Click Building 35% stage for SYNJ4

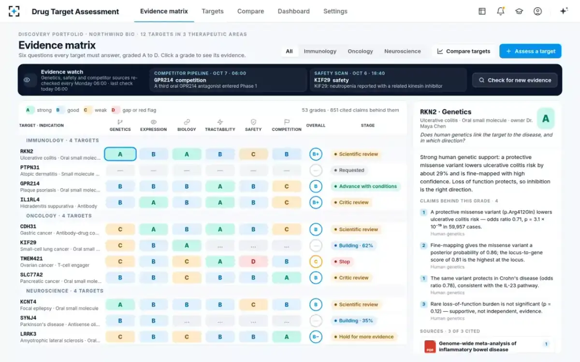point(353,320)
